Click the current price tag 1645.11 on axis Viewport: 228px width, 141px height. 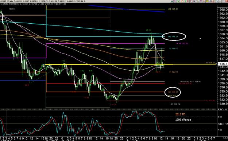[x=223, y=64]
